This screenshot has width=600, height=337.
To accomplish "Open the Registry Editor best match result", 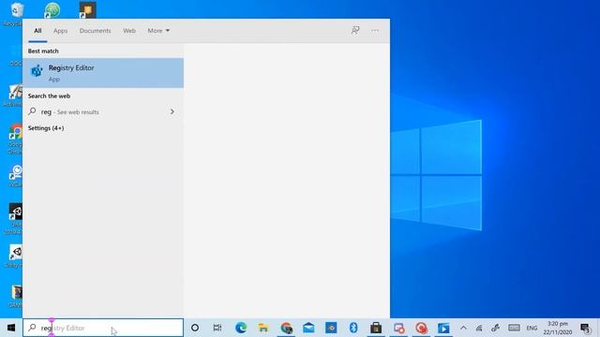I will tap(103, 73).
